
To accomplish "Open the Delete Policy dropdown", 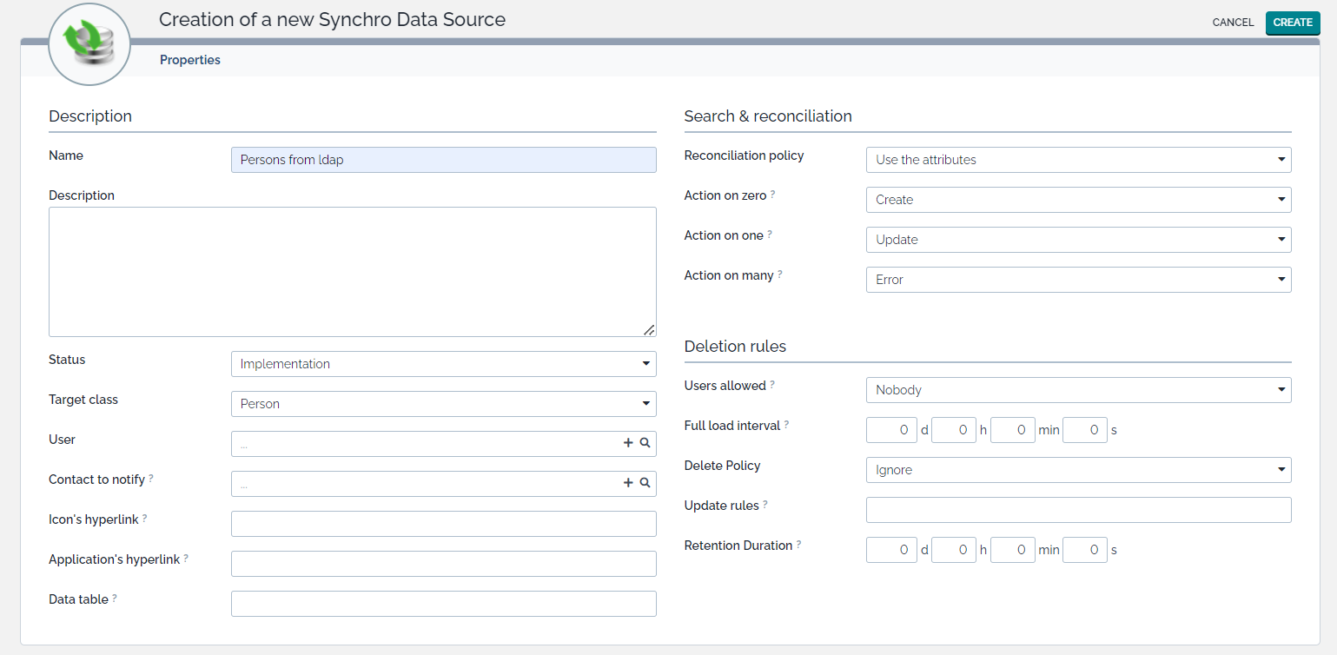I will [x=1078, y=470].
